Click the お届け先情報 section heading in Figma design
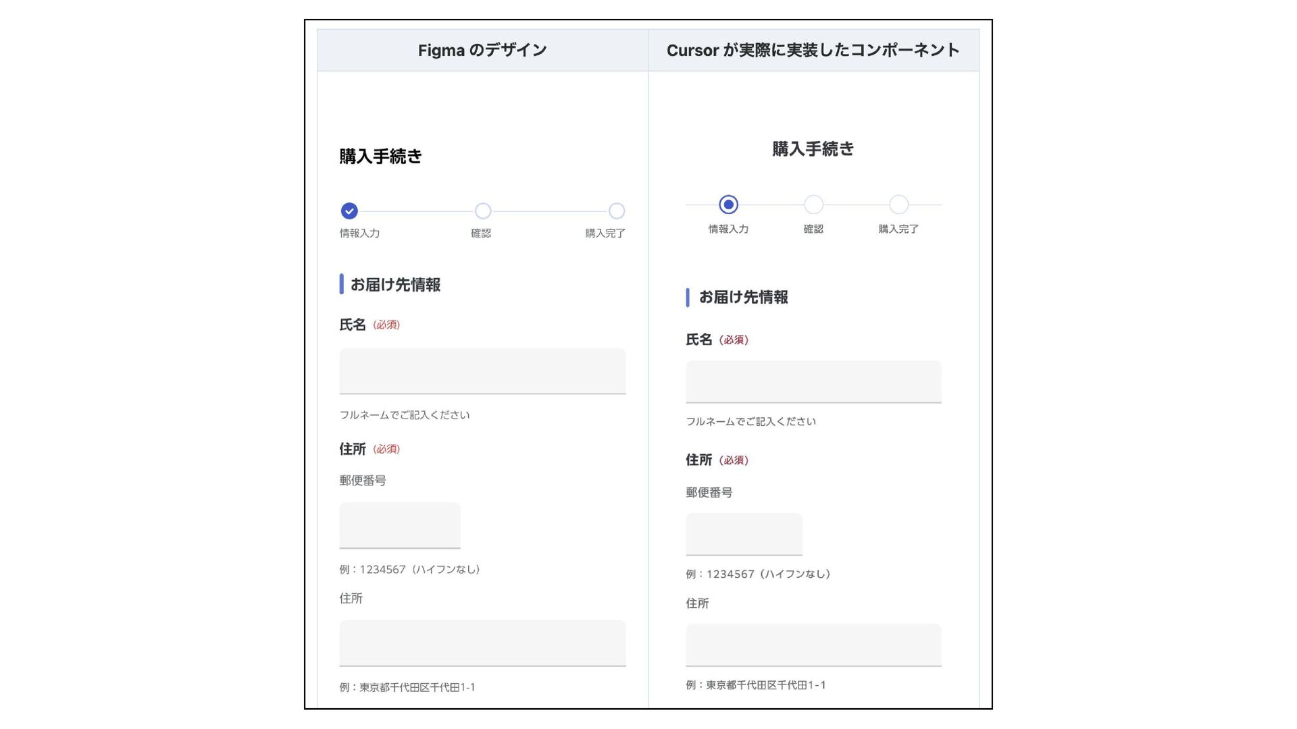1297x729 pixels. [395, 285]
